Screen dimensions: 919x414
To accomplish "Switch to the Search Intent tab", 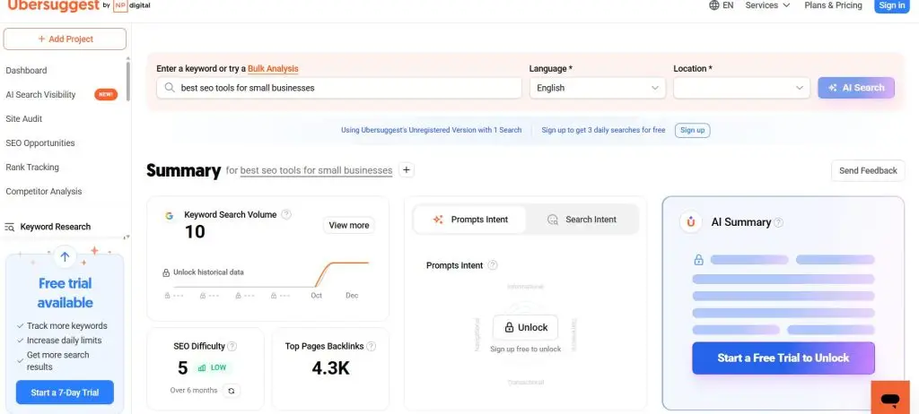I will click(x=582, y=220).
